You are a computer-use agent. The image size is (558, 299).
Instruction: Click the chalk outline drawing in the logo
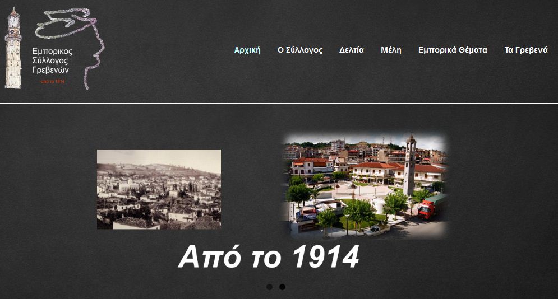click(71, 49)
